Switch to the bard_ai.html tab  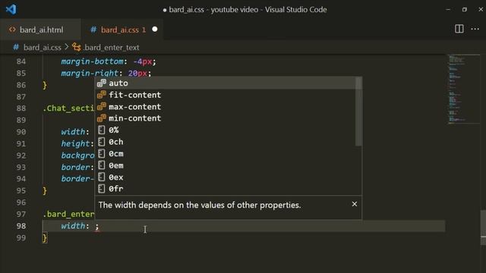click(x=40, y=30)
